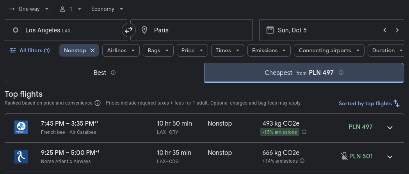This screenshot has width=409, height=174.
Task: Click the LAX–ORY route text
Action: click(167, 132)
